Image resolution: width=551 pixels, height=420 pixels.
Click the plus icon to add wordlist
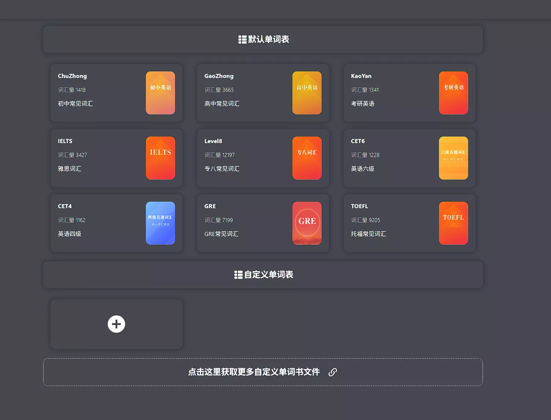[x=116, y=324]
